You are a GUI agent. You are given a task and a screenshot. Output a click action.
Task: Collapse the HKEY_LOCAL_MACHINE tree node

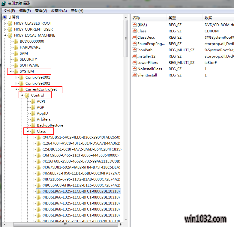[x=5, y=35]
